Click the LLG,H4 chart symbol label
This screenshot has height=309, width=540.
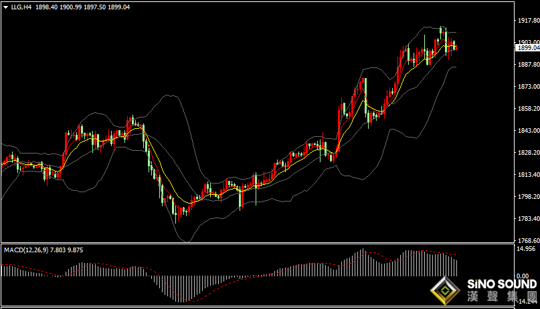pyautogui.click(x=21, y=7)
